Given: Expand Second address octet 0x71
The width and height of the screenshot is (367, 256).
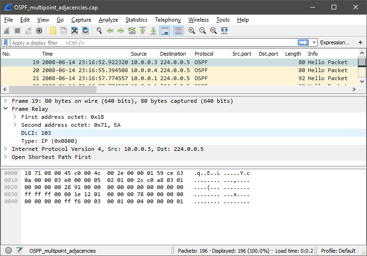Looking at the screenshot, I should tap(15, 125).
